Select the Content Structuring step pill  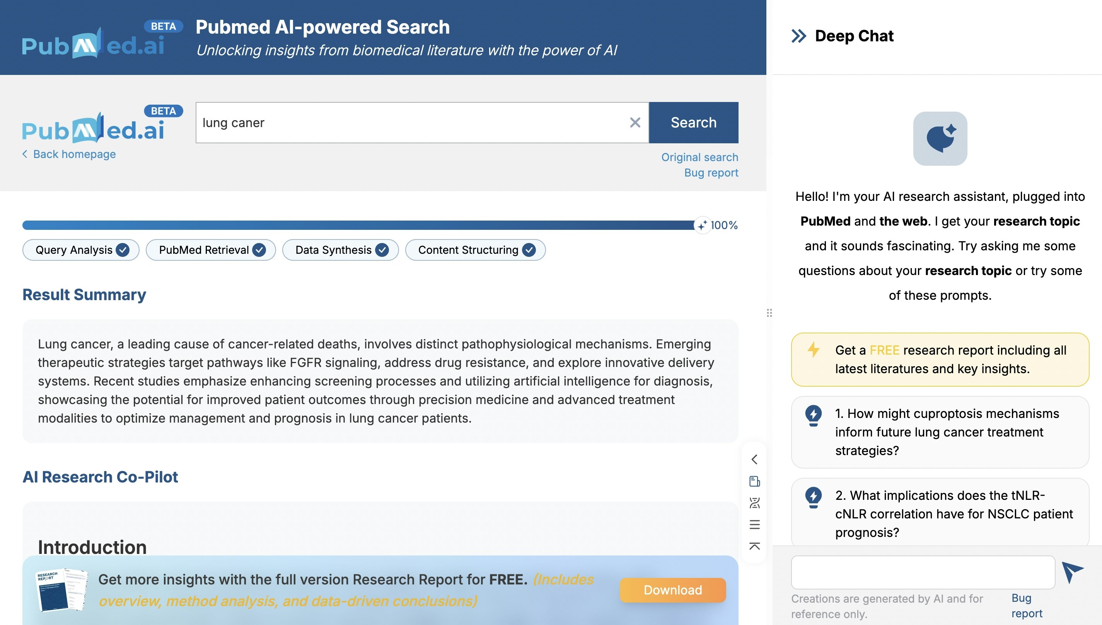click(475, 250)
